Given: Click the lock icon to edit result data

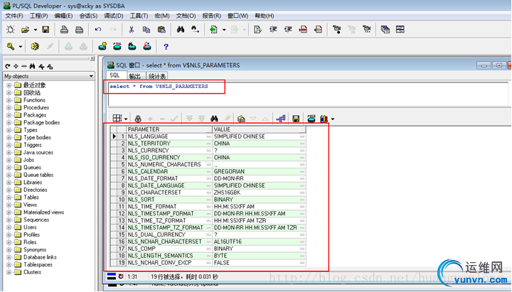Looking at the screenshot, I should click(138, 119).
